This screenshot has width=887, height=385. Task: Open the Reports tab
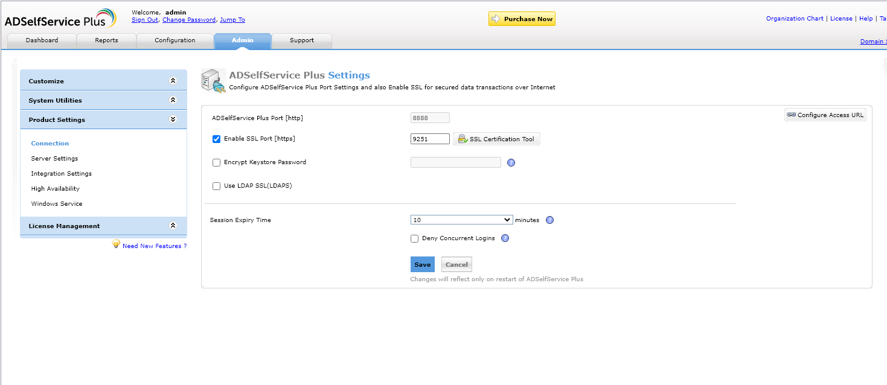click(106, 40)
